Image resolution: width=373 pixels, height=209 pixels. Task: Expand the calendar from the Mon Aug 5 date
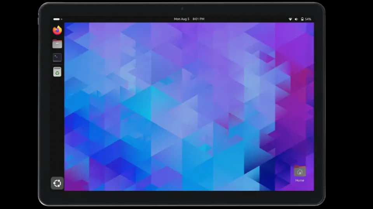181,19
